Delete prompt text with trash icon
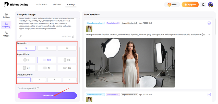Viewport: 218px width, 104px height. pos(73,37)
